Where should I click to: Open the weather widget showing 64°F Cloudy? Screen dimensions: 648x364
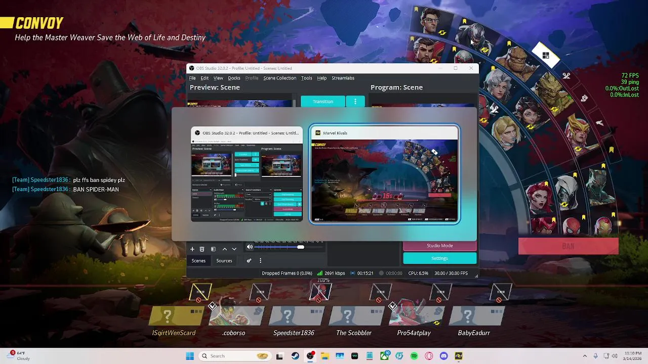(18, 356)
